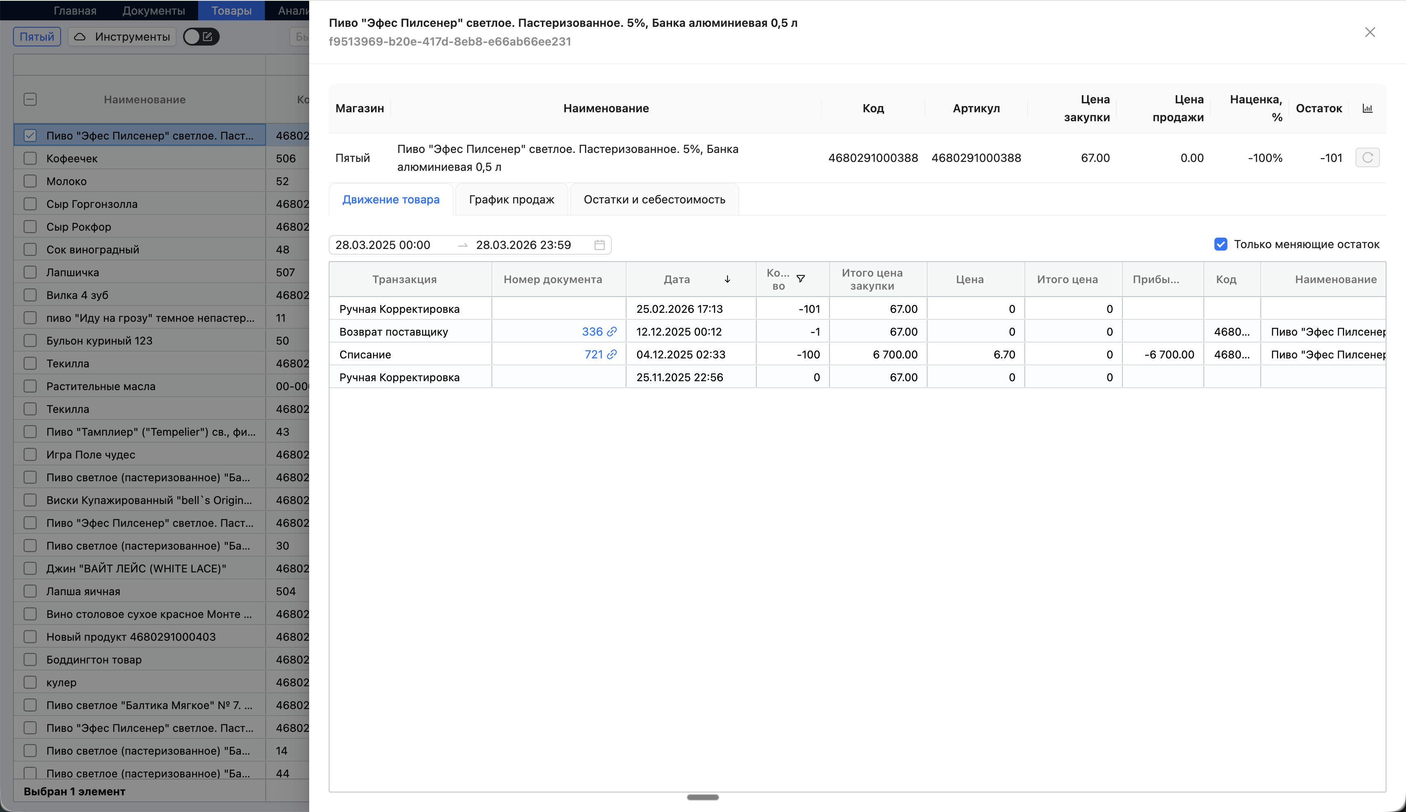
Task: Select the Товары menu item
Action: 231,11
